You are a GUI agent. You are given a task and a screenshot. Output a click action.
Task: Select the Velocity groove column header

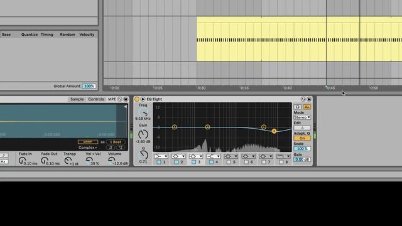(87, 35)
